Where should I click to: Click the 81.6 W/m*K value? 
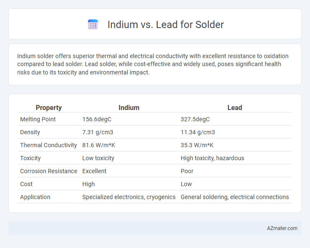point(98,145)
